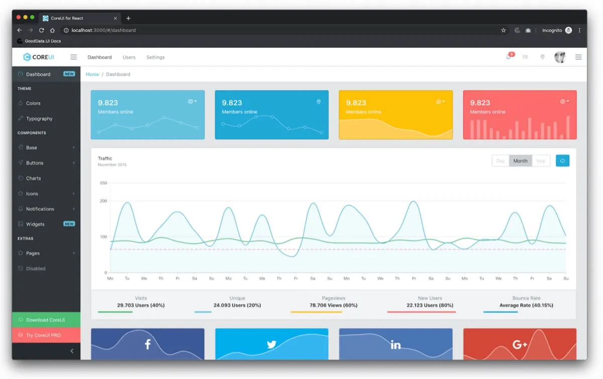Expand the Buttons section in the sidebar

[x=35, y=163]
